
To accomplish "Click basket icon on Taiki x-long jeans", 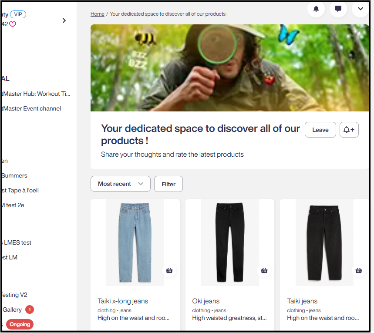I will (169, 270).
